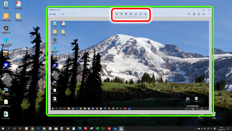
Task: Select the zip archive icon on desktop
Action: coord(18,17)
